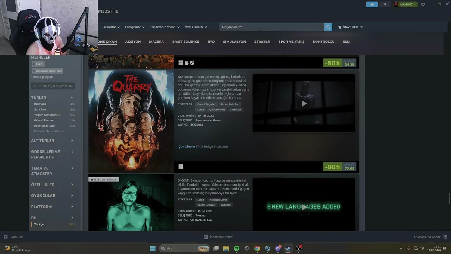Viewport: 451px width, 254px height.
Task: Click the tag search field in filters
Action: tap(53, 86)
